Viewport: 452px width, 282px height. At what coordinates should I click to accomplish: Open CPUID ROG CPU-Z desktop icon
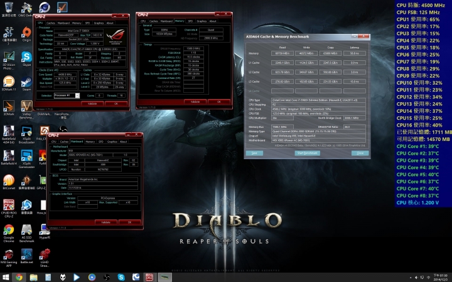9,208
